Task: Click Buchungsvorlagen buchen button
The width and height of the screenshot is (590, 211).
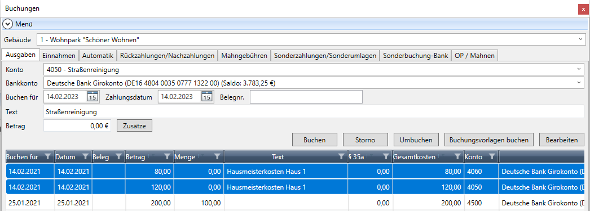Action: (x=489, y=140)
